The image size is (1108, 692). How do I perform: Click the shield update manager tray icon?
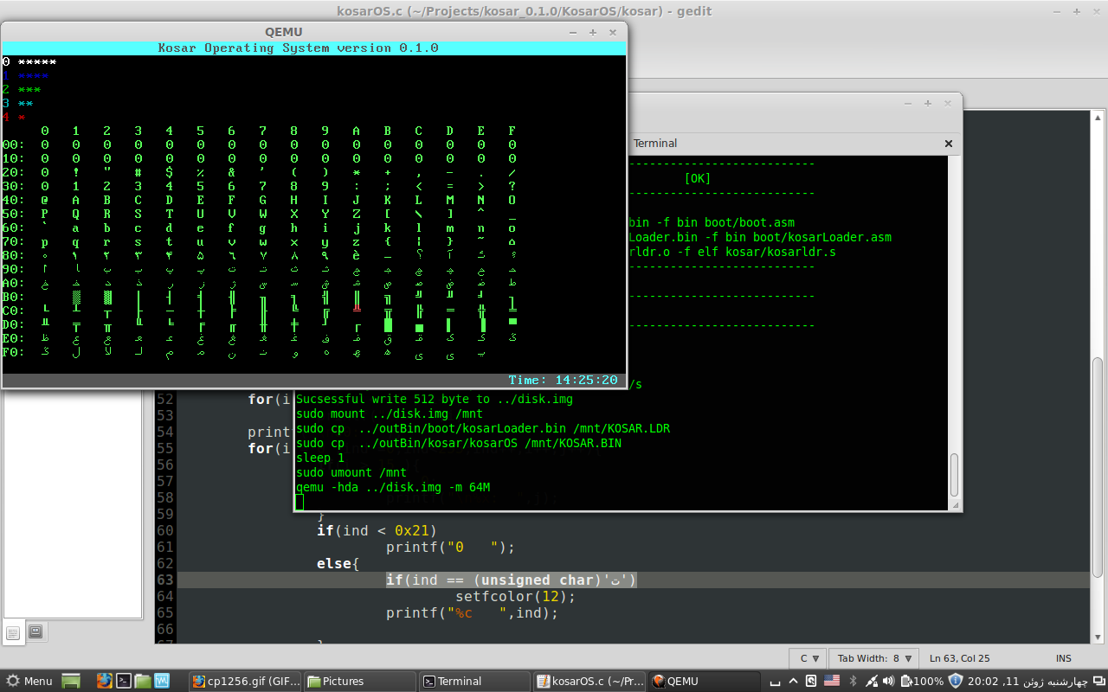[956, 681]
